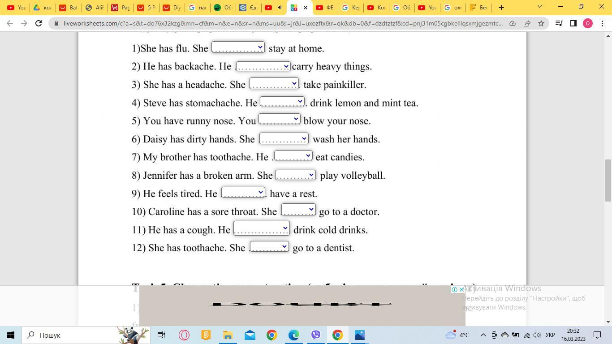Expand dropdown in sentence 5 about runny nose
The width and height of the screenshot is (612, 344).
click(x=279, y=119)
